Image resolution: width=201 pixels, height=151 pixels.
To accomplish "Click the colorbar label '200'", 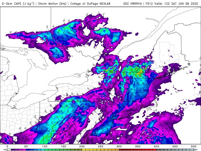I will pyautogui.click(x=82, y=146).
